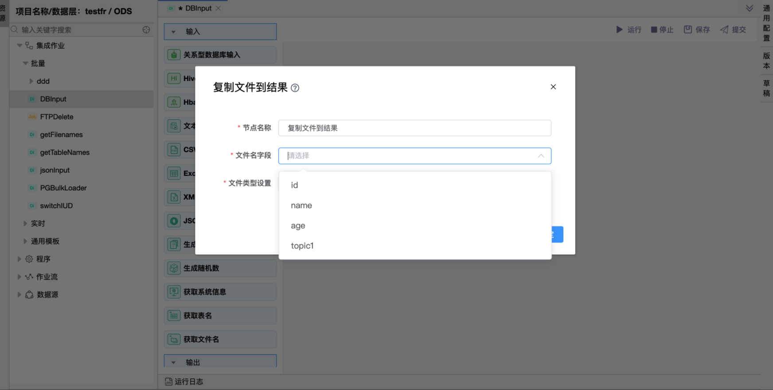This screenshot has width=773, height=390.
Task: Click the Submit paper-plane icon
Action: [x=724, y=30]
